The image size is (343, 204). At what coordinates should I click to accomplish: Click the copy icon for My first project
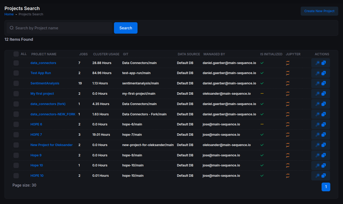(324, 94)
